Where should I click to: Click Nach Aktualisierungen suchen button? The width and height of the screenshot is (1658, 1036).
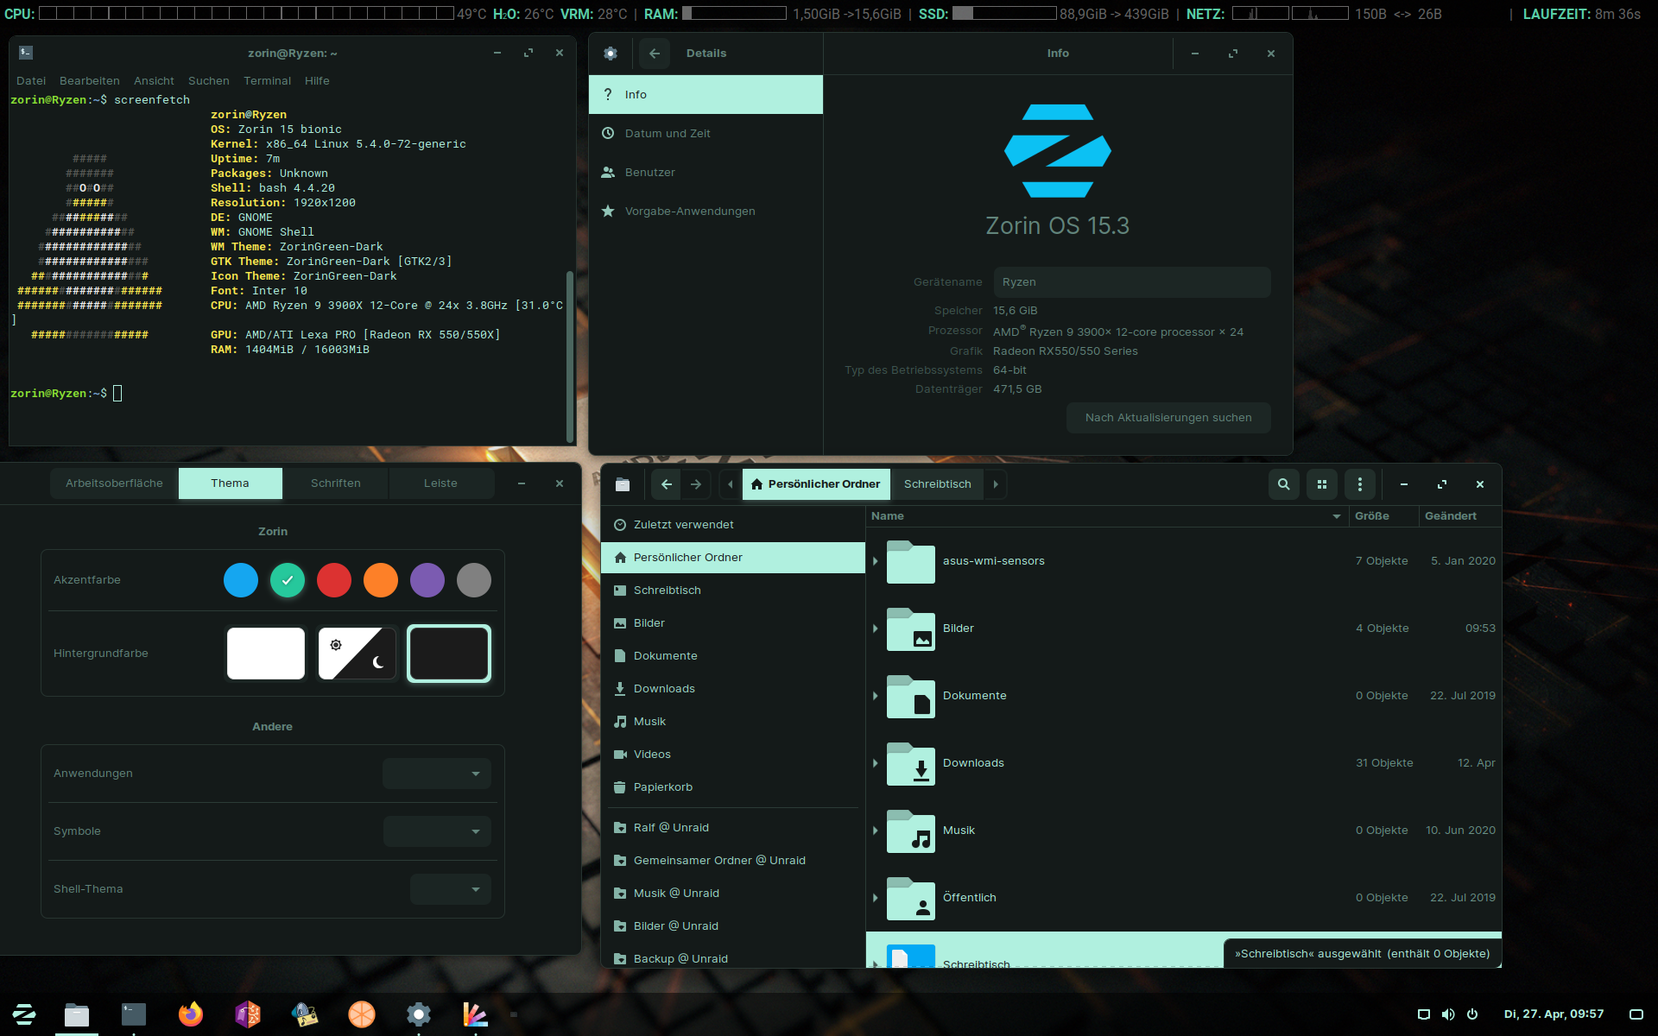[x=1168, y=418]
